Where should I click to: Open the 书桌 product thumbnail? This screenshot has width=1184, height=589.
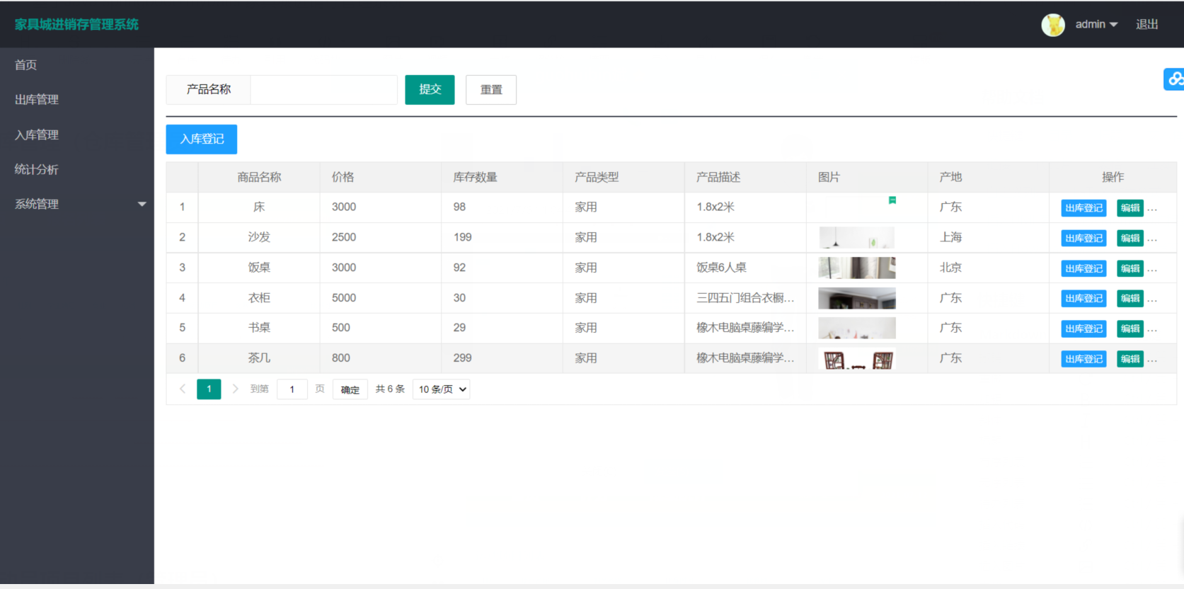(x=857, y=328)
